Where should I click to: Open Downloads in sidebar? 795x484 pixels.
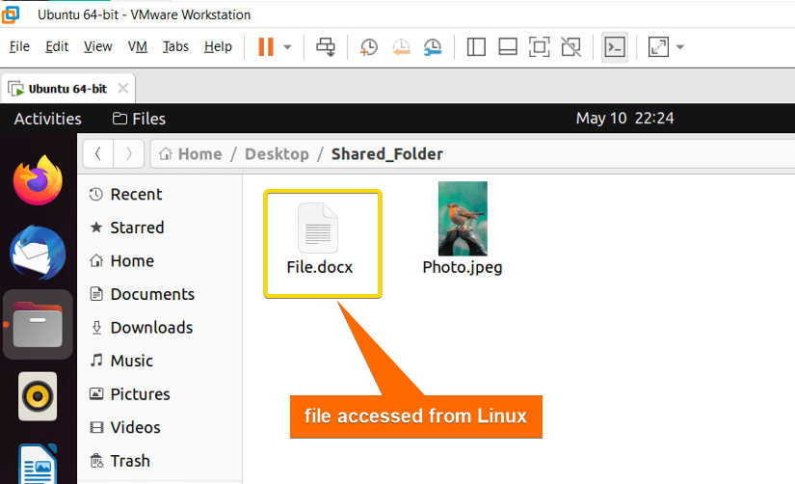tap(160, 328)
